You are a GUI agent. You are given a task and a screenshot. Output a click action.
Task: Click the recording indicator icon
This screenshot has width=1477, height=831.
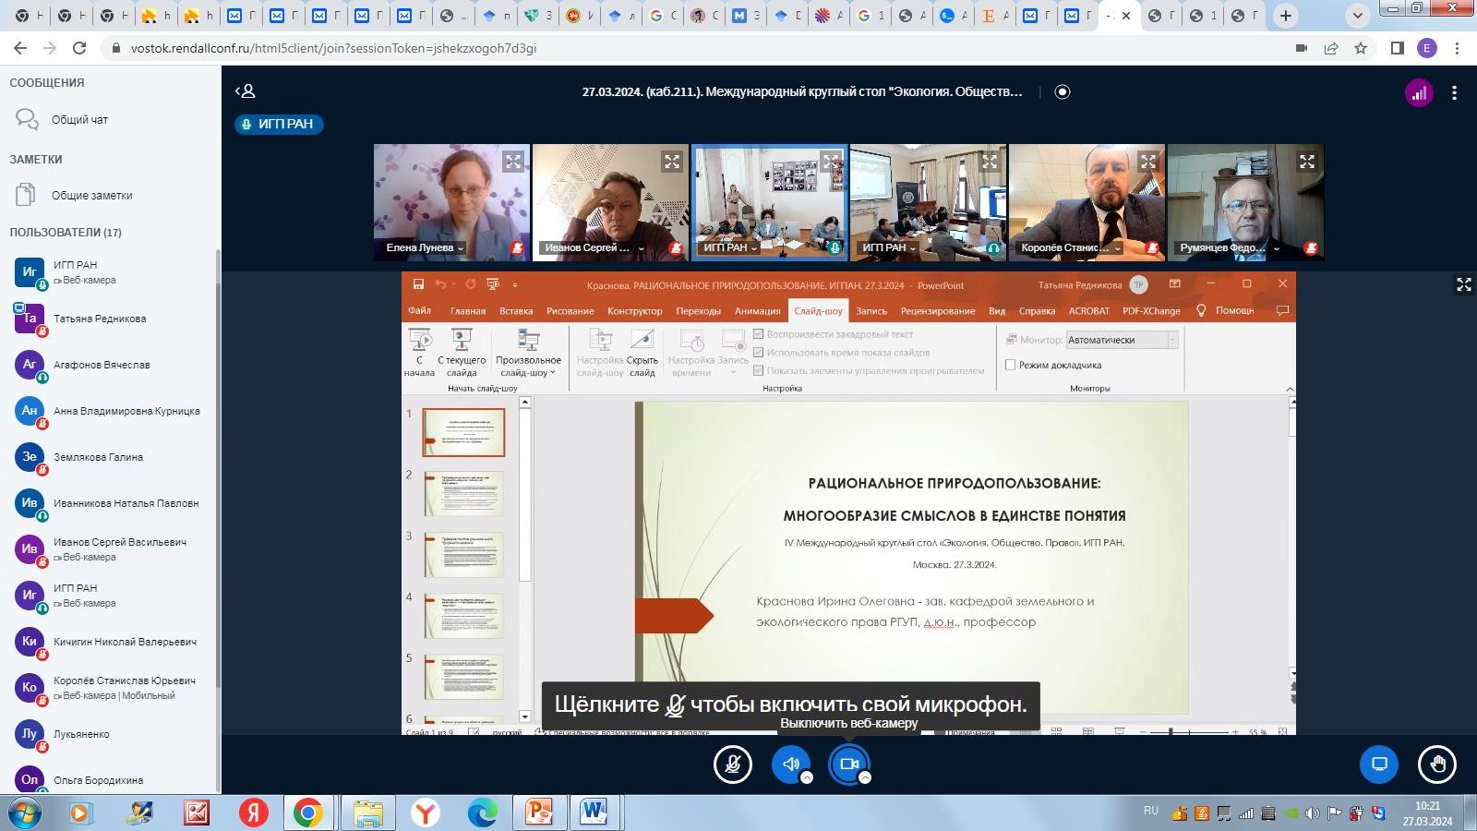click(1063, 91)
